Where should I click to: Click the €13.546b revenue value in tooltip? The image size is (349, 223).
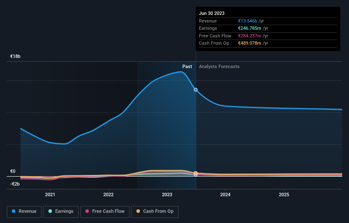247,21
